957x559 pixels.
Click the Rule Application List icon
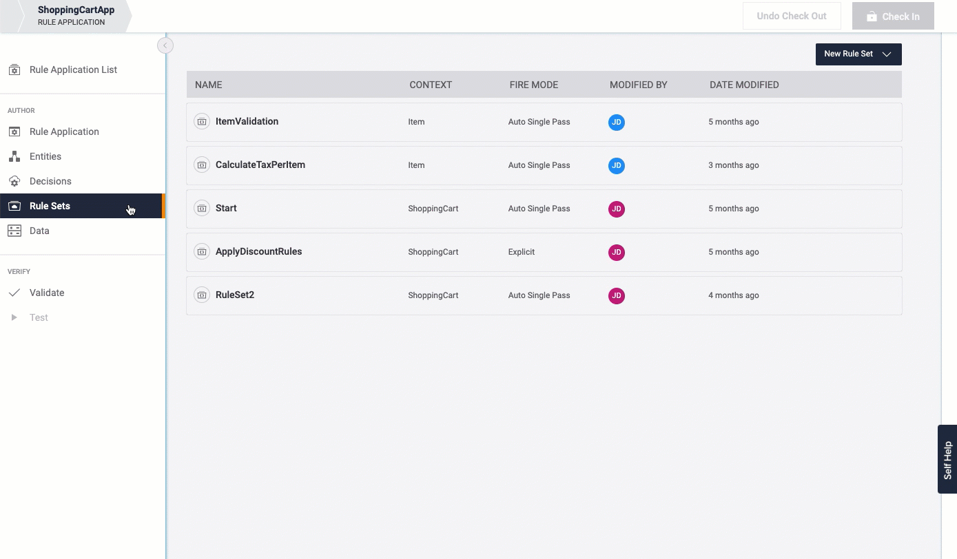coord(14,70)
